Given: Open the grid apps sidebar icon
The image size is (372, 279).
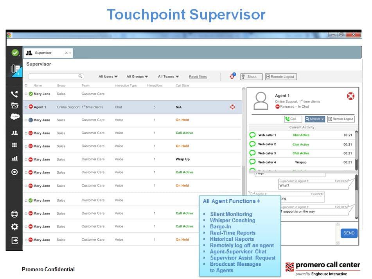Looking at the screenshot, I should click(x=14, y=145).
